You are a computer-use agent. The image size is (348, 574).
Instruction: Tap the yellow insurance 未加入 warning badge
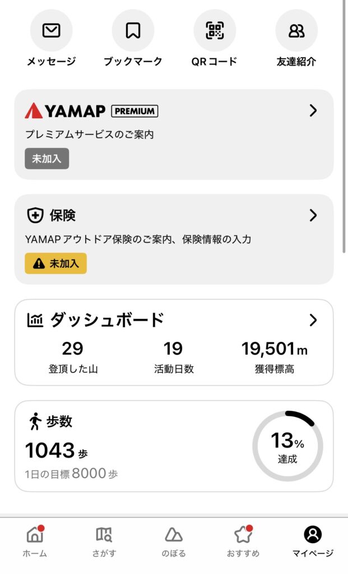[x=55, y=263]
